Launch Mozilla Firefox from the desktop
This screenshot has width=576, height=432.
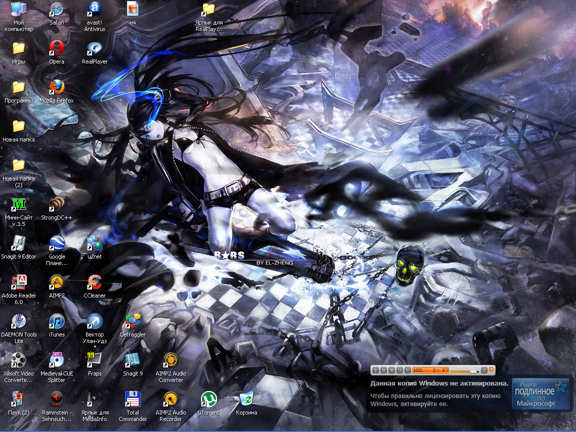[x=56, y=91]
